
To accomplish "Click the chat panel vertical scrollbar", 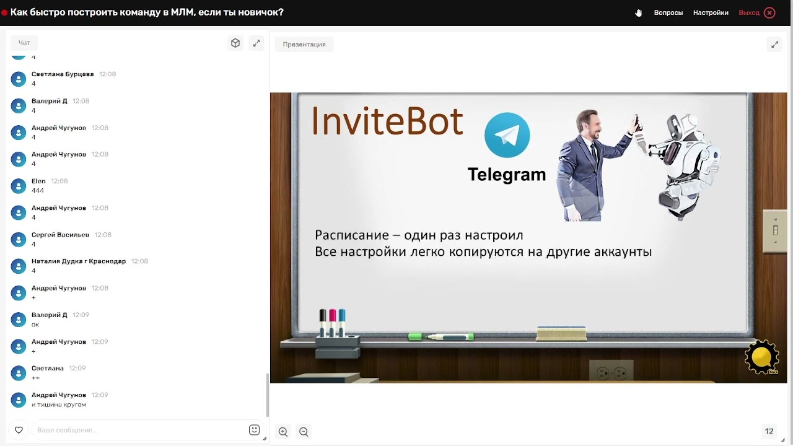I will (x=267, y=395).
